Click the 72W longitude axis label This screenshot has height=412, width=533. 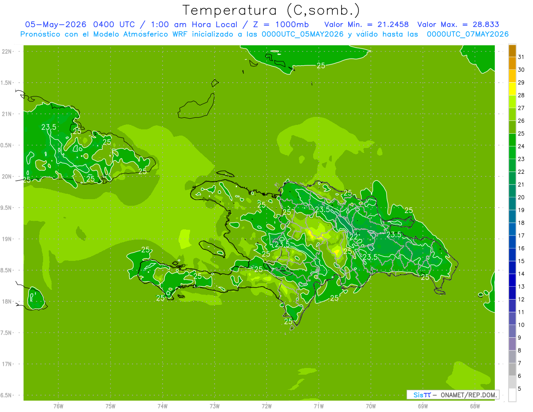point(266,406)
